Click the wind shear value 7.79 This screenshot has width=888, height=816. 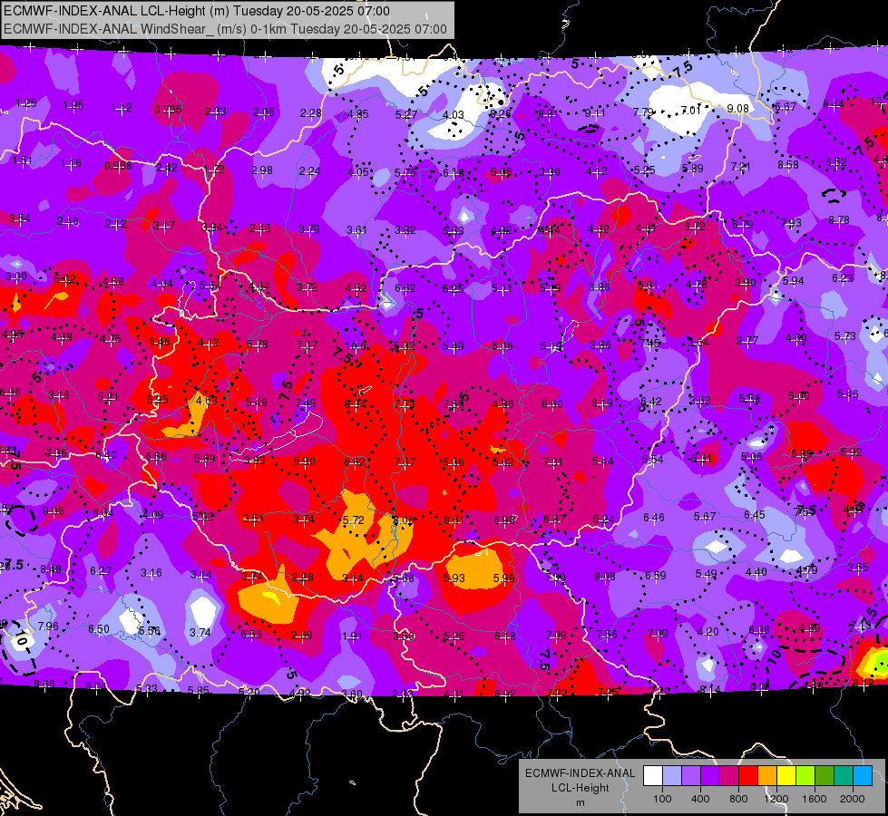tap(643, 112)
